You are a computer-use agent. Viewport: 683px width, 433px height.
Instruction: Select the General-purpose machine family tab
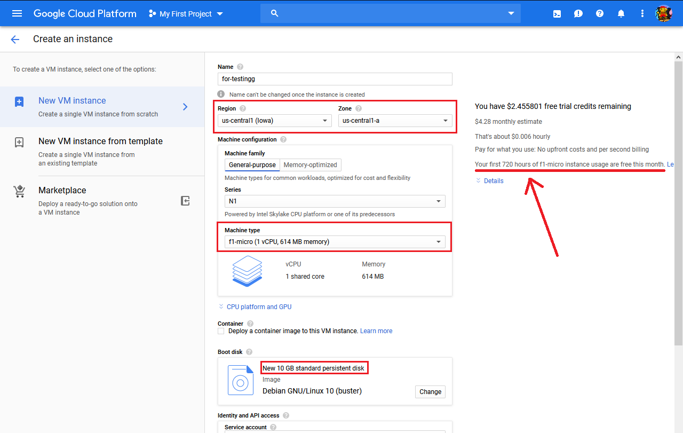pos(252,165)
